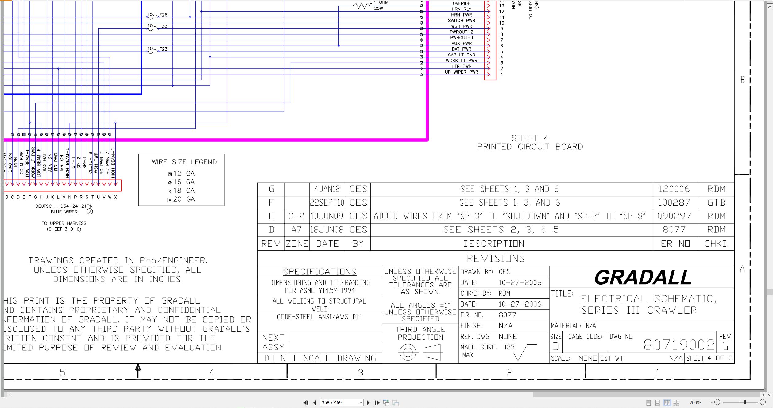Click the 18 GA legend entry

click(x=181, y=191)
